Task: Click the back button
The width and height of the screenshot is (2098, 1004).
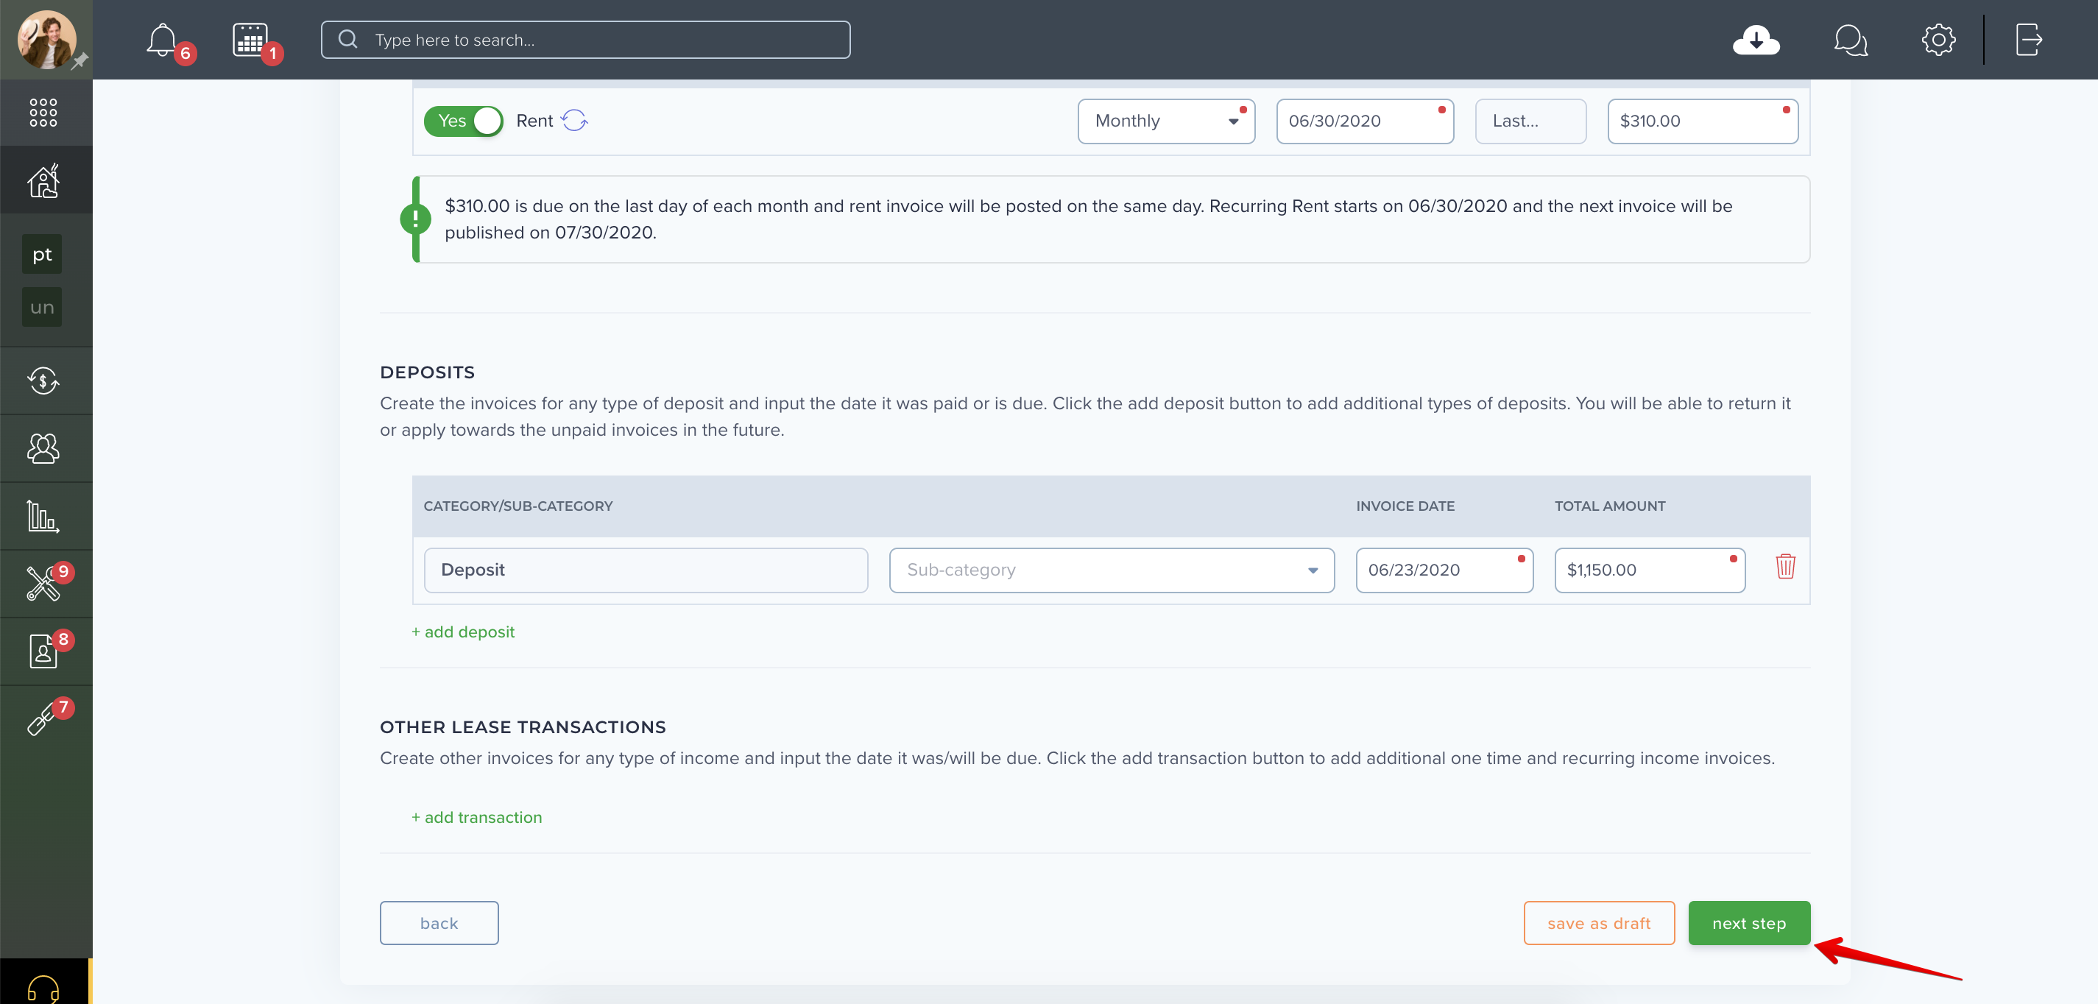Action: (439, 923)
